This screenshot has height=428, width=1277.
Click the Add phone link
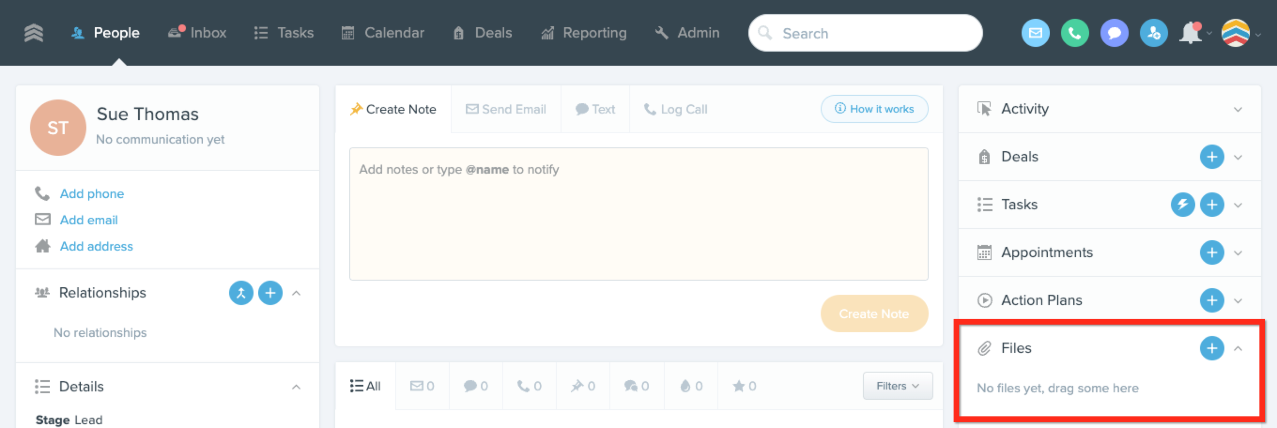point(92,194)
